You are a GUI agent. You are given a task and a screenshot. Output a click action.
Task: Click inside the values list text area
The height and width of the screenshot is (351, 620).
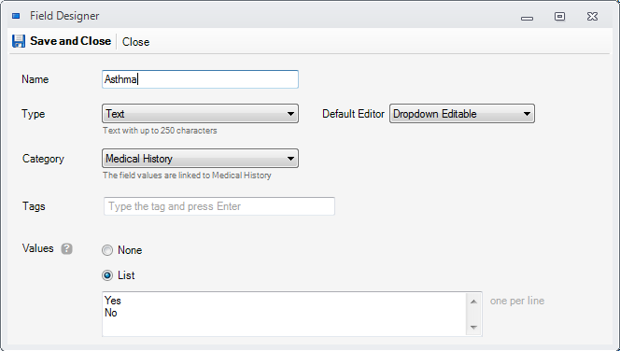click(284, 315)
